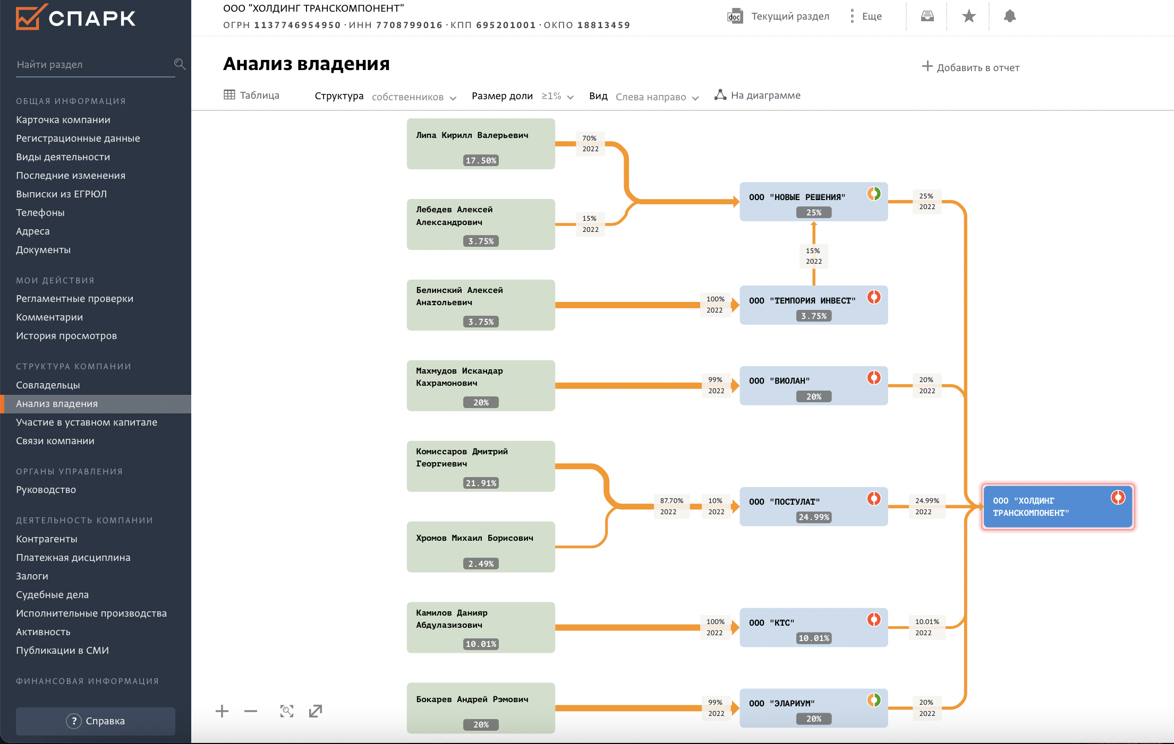Open notifications bell icon

click(1009, 16)
